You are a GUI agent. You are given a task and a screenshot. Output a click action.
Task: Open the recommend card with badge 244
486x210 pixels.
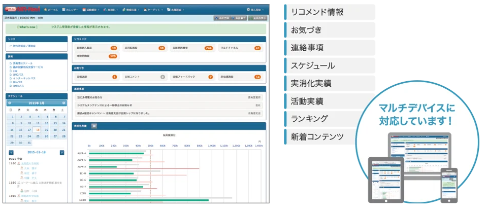(x=192, y=48)
